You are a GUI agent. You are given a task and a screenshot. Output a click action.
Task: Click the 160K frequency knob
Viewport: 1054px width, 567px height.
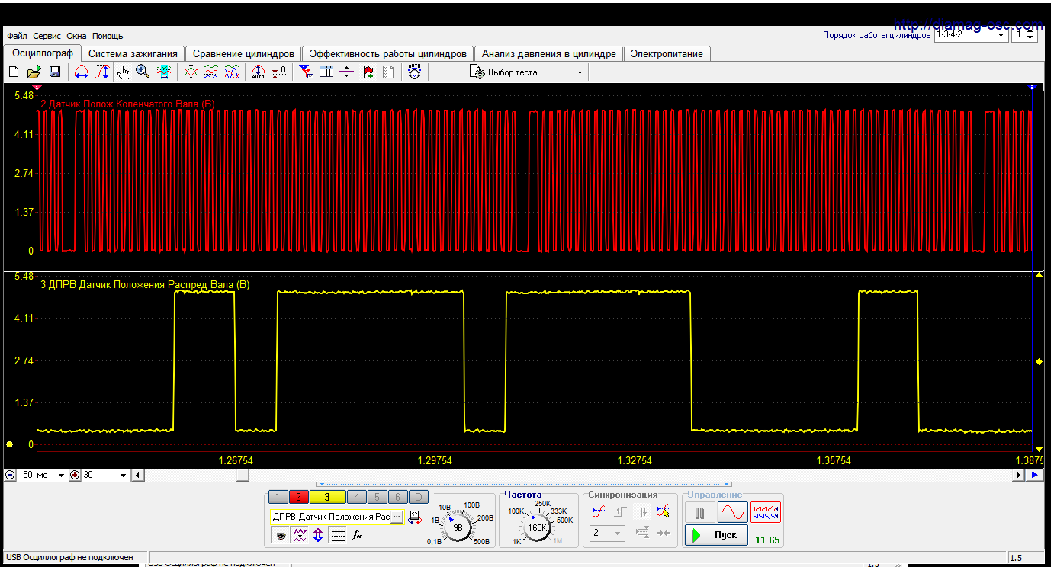pyautogui.click(x=538, y=527)
